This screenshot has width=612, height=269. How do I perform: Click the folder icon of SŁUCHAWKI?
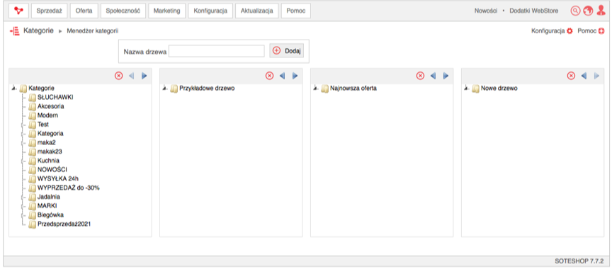[x=32, y=98]
